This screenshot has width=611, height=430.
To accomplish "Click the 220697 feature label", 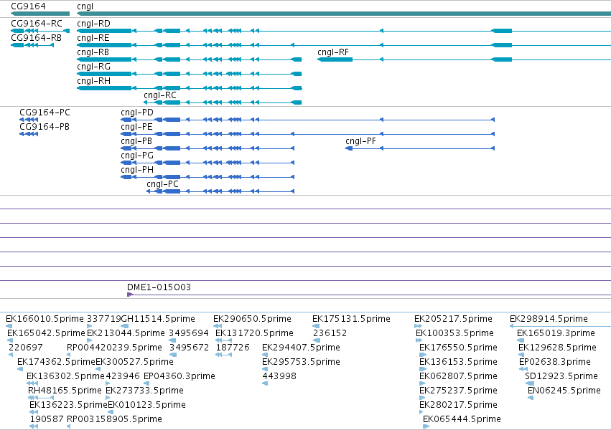I will [25, 348].
